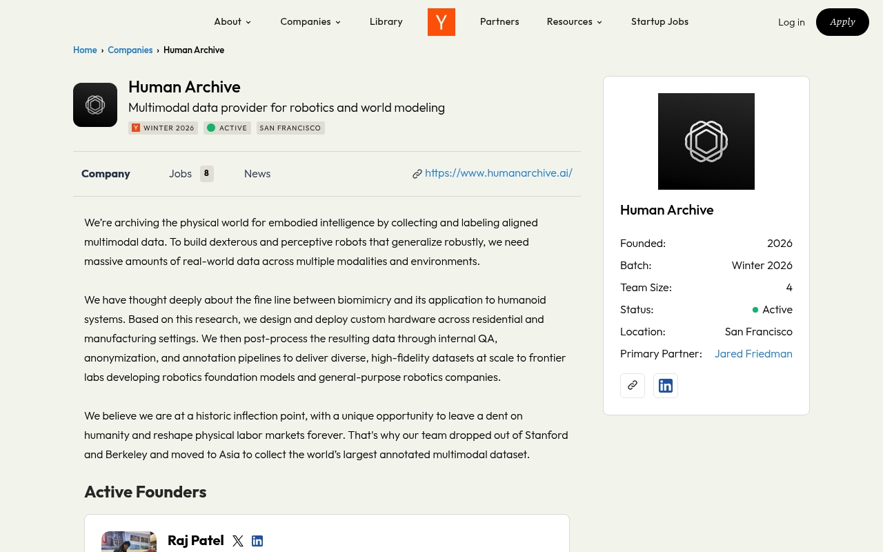The image size is (883, 552).
Task: Open the Partners page
Action: click(499, 21)
